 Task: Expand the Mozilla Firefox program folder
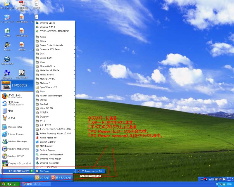(x=55, y=75)
